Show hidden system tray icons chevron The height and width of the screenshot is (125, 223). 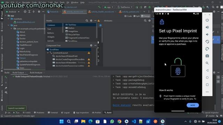pos(185,122)
